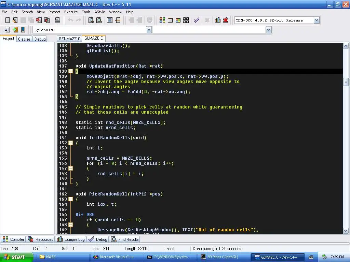The width and height of the screenshot is (350, 262).
Task: Click code line 'void PickRandomCell(IntPt2 *pos)'
Action: pyautogui.click(x=119, y=194)
